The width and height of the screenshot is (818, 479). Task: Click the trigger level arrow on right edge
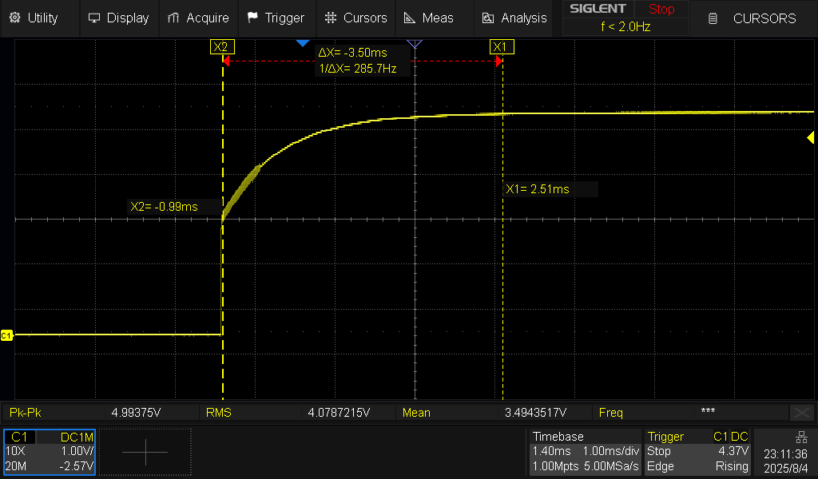[x=810, y=138]
